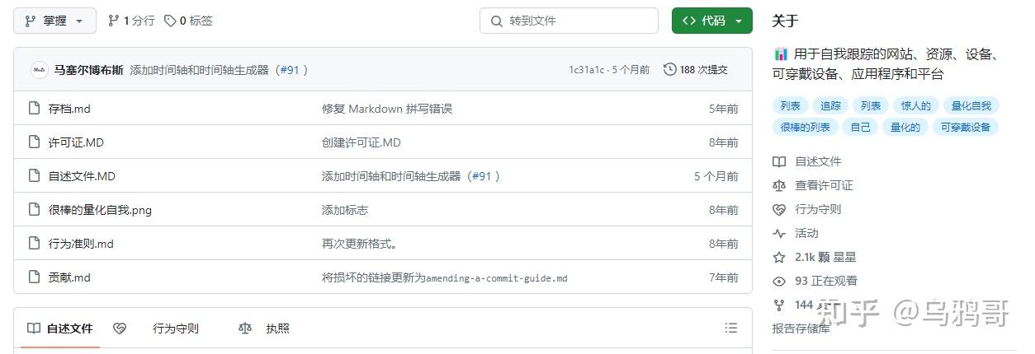Image resolution: width=1035 pixels, height=354 pixels.
Task: Open the file 自述文件.MD
Action: pos(82,176)
